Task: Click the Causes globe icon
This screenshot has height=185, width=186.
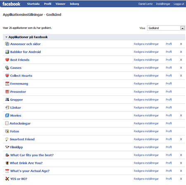Action: coord(7,68)
